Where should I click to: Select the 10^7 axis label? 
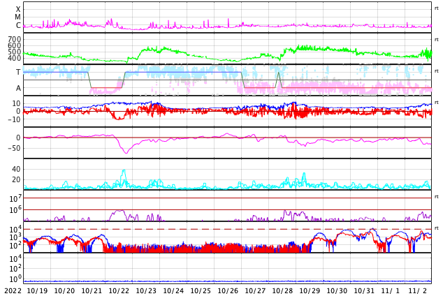(15, 198)
